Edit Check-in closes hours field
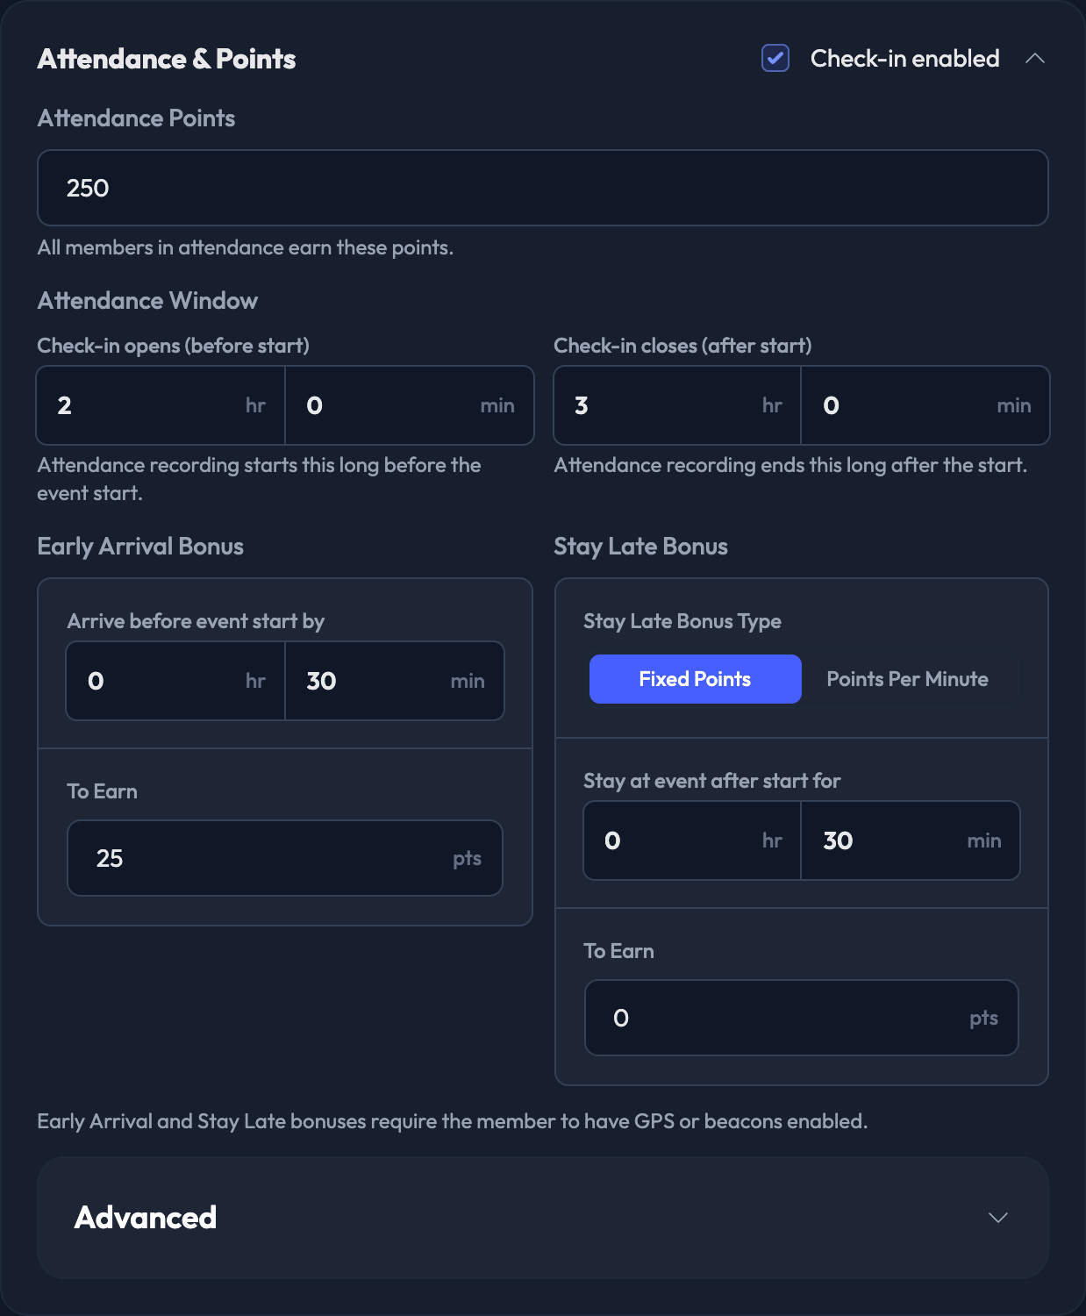 [x=677, y=405]
